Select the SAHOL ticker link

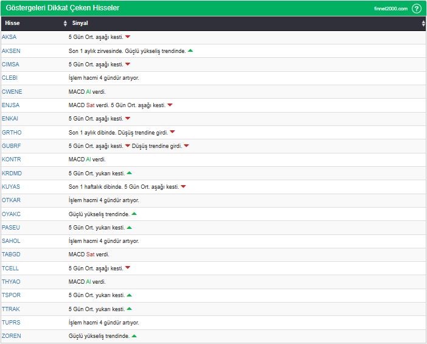point(11,241)
